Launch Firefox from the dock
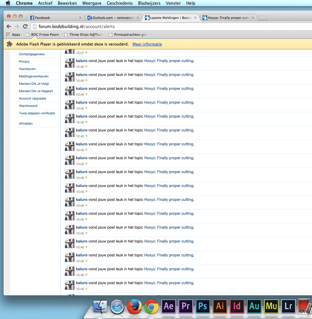 pos(134,307)
